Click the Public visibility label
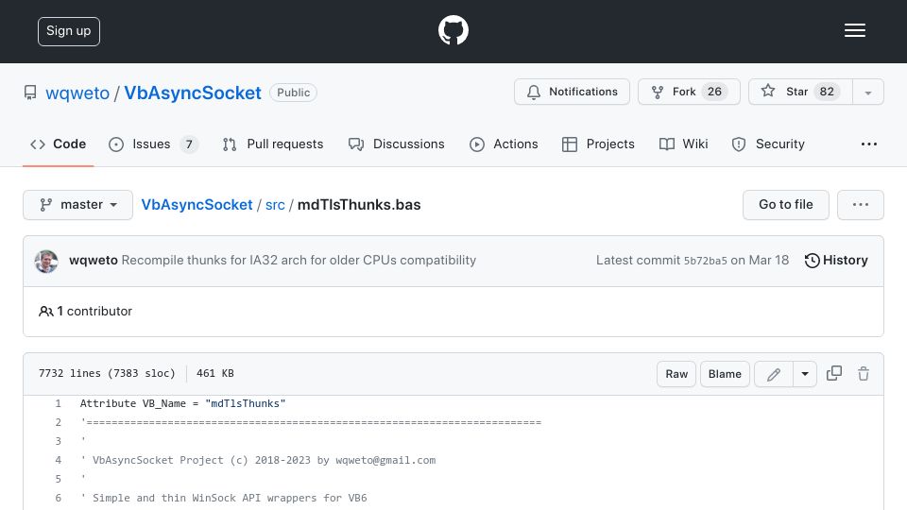 pos(293,93)
